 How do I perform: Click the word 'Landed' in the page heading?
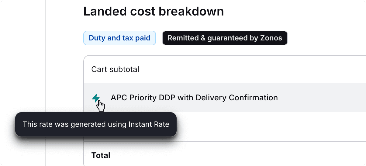(x=100, y=12)
